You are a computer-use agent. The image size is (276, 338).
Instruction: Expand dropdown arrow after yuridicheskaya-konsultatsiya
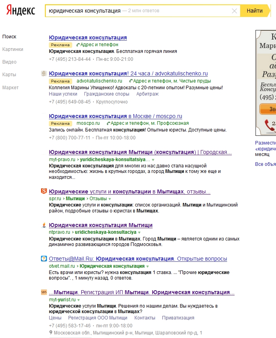153,160
